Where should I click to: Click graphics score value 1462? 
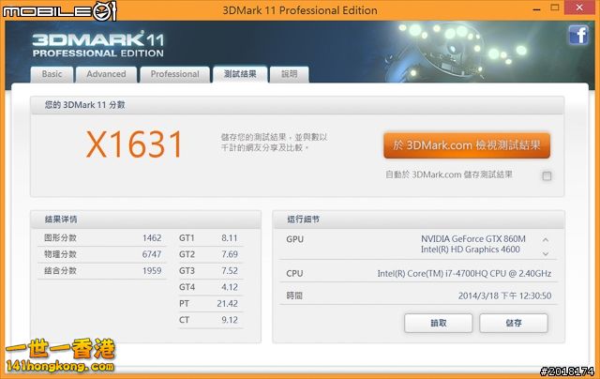click(x=152, y=237)
